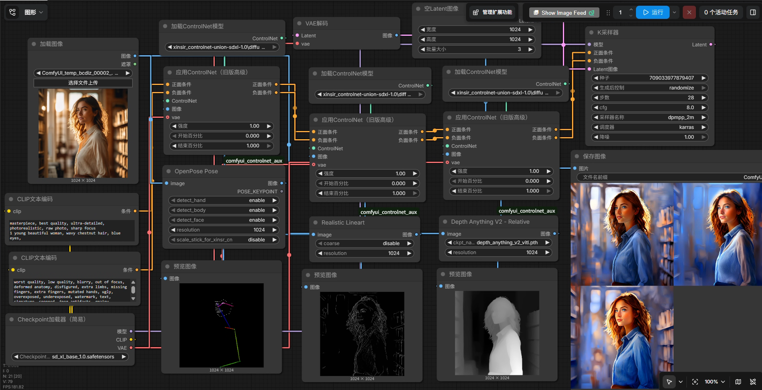Toggle the side panel layout icon
The image size is (762, 390).
tap(753, 12)
